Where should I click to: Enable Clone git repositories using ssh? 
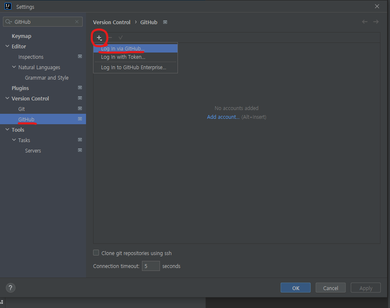tap(96, 253)
